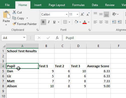Open the font size dropdown
This screenshot has height=98, width=126.
click(x=78, y=14)
